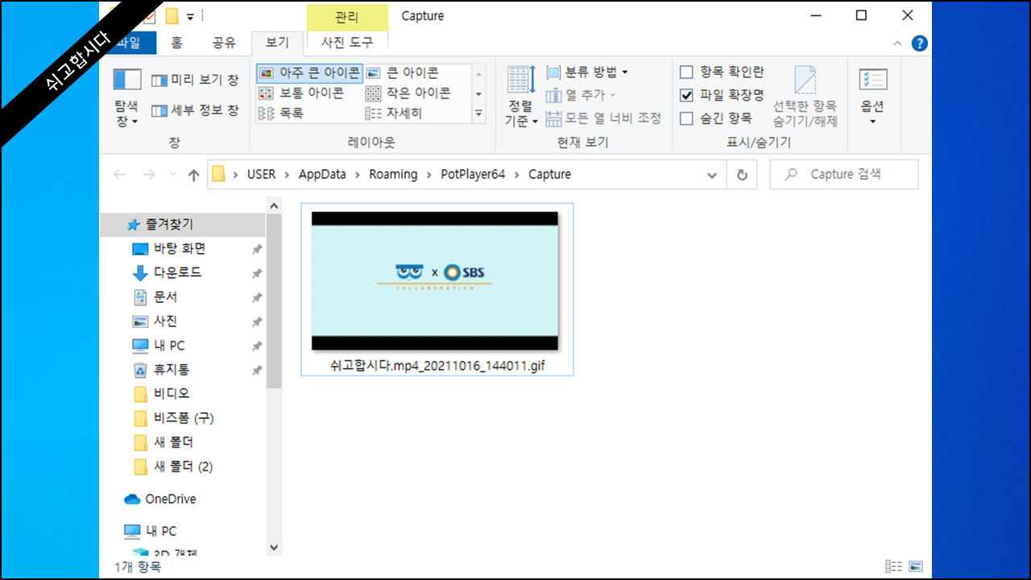Screen dimensions: 1031x580
Task: Click USER in the address path
Action: (261, 174)
